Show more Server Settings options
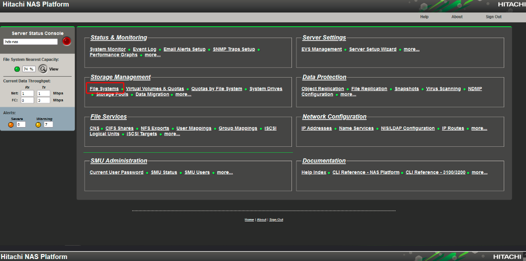The height and width of the screenshot is (261, 526). (x=412, y=49)
